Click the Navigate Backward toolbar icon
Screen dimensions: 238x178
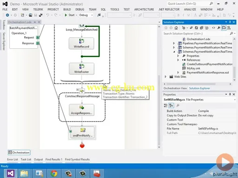(x=7, y=15)
